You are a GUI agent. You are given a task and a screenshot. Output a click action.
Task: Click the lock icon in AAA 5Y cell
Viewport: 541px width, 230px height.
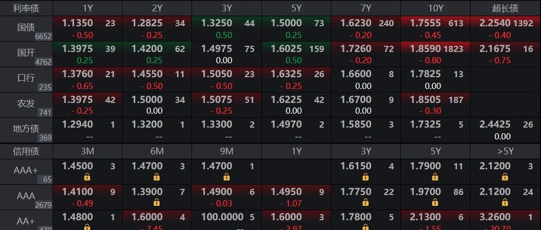click(x=435, y=203)
